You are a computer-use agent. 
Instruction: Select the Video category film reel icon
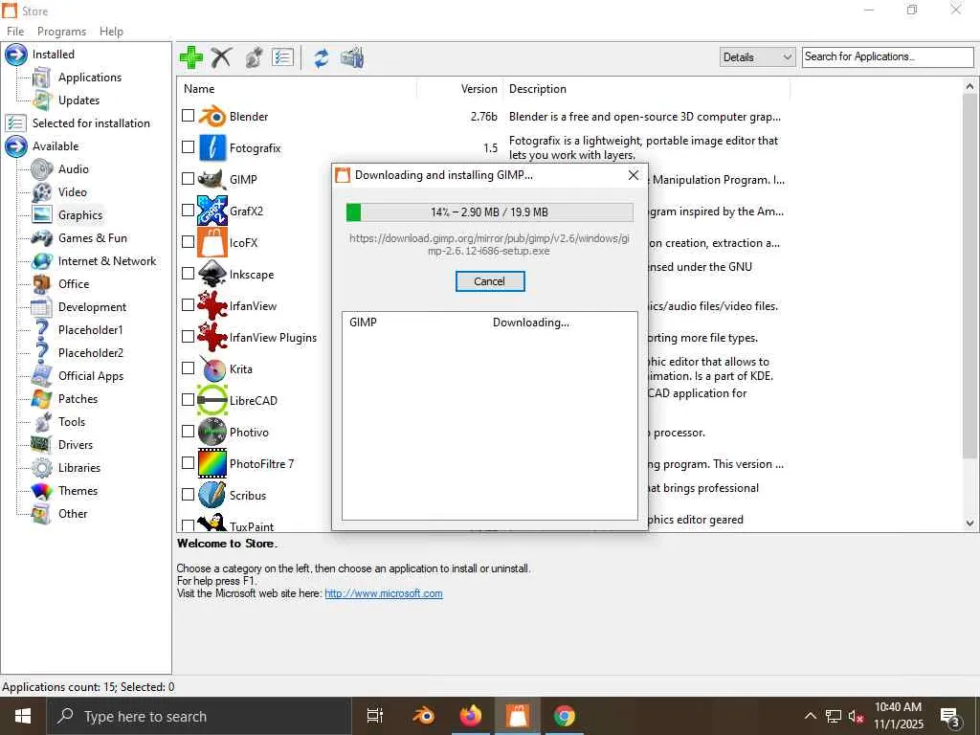[42, 191]
